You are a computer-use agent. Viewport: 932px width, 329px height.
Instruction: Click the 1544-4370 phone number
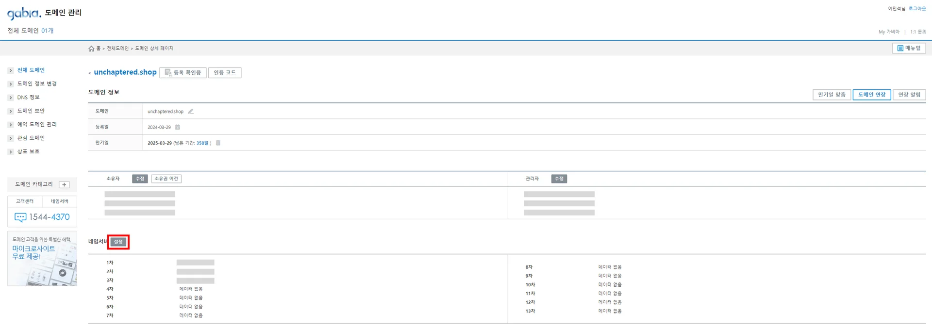click(x=49, y=217)
